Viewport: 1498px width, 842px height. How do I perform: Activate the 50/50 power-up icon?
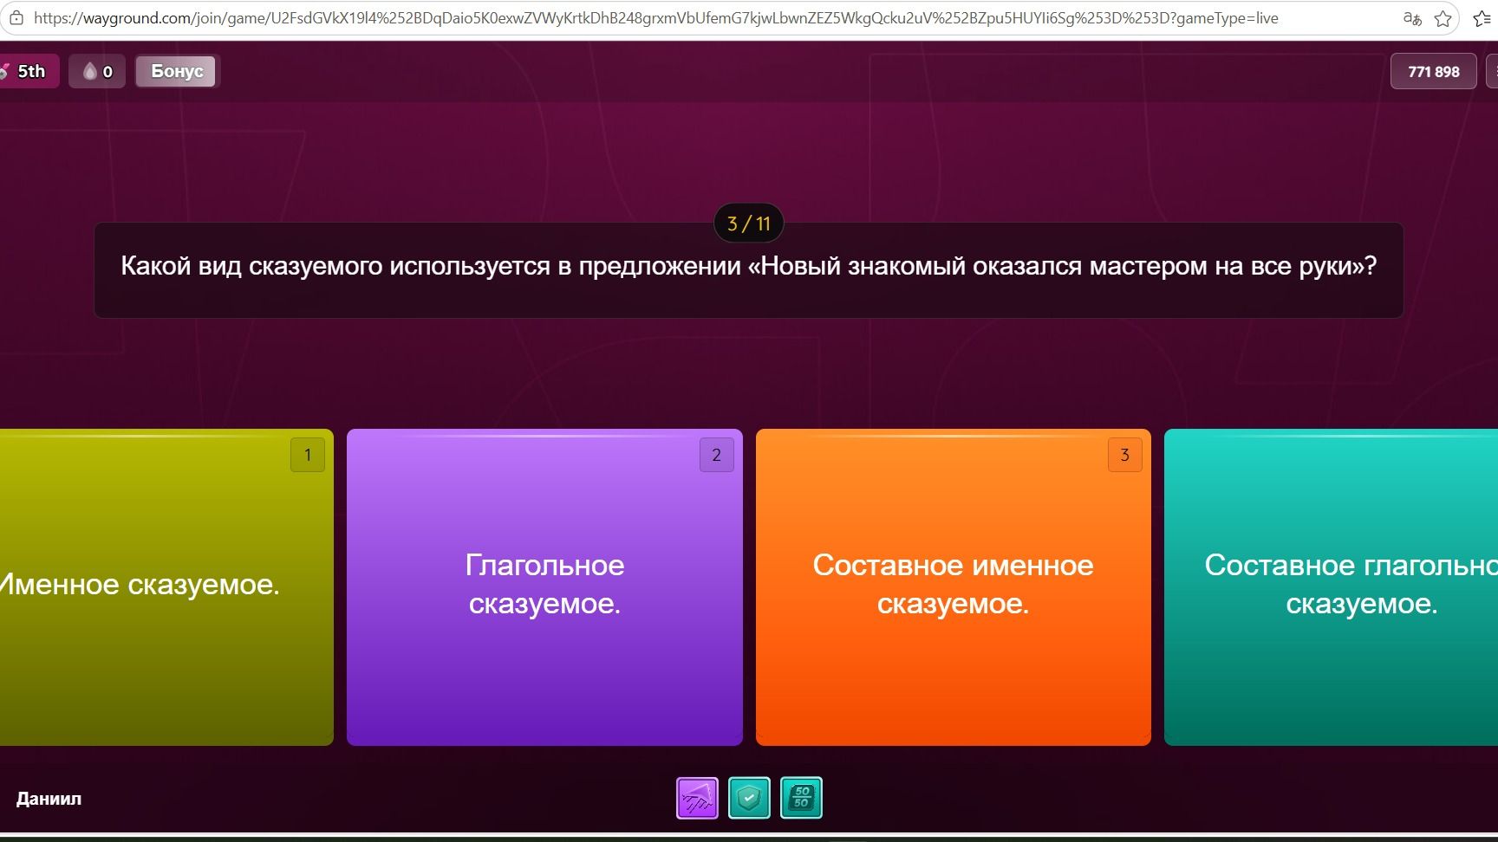pyautogui.click(x=801, y=798)
